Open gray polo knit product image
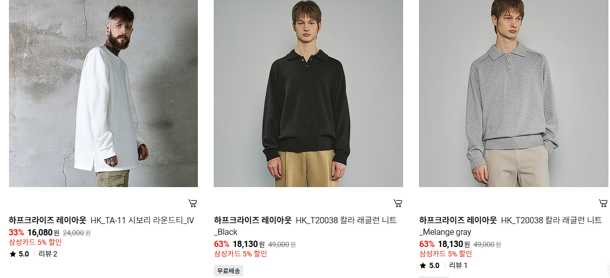Viewport: 610px width, 278px height. coord(514,93)
